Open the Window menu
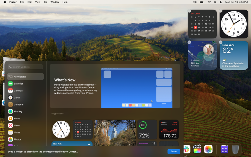The image size is (251, 157). click(55, 2)
